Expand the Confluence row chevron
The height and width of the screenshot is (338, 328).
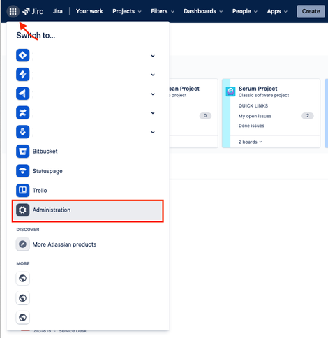[x=153, y=113]
